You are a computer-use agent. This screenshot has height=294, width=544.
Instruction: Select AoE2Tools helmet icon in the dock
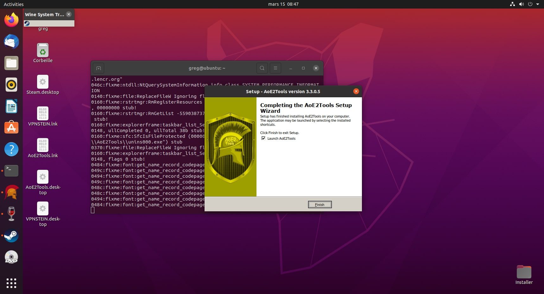11,192
